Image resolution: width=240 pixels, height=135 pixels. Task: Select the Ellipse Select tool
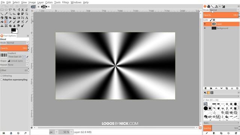6,10
